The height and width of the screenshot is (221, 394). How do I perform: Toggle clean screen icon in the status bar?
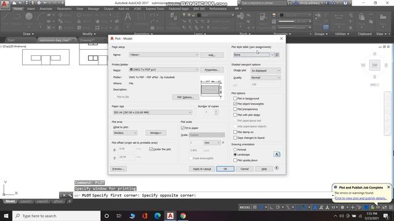pos(384,207)
